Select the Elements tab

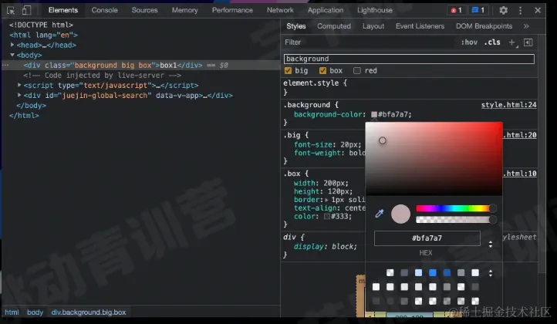coord(63,10)
